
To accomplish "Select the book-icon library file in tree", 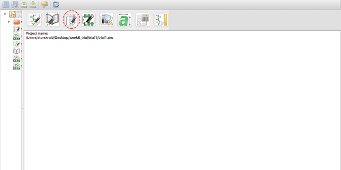I will (17, 51).
